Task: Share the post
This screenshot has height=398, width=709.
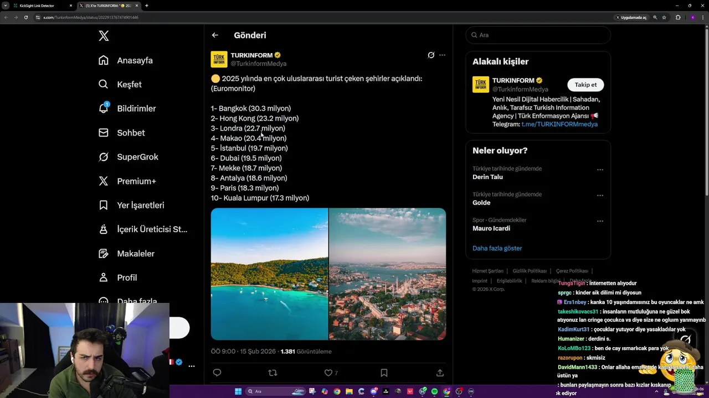Action: 440,373
